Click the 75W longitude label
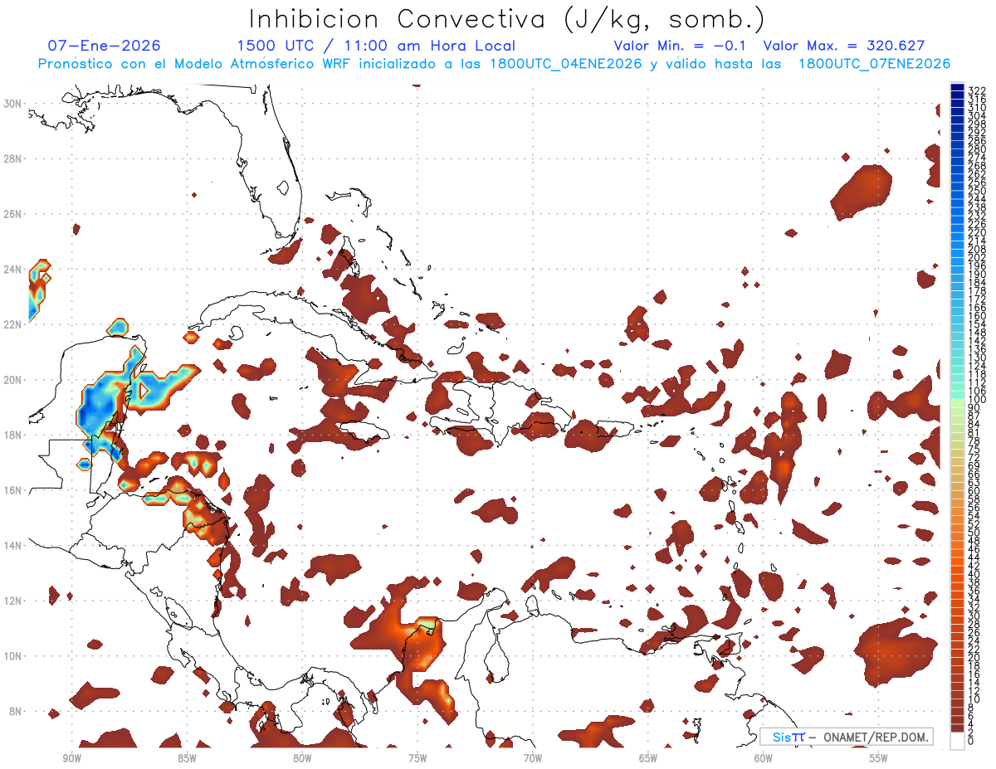 (x=417, y=757)
